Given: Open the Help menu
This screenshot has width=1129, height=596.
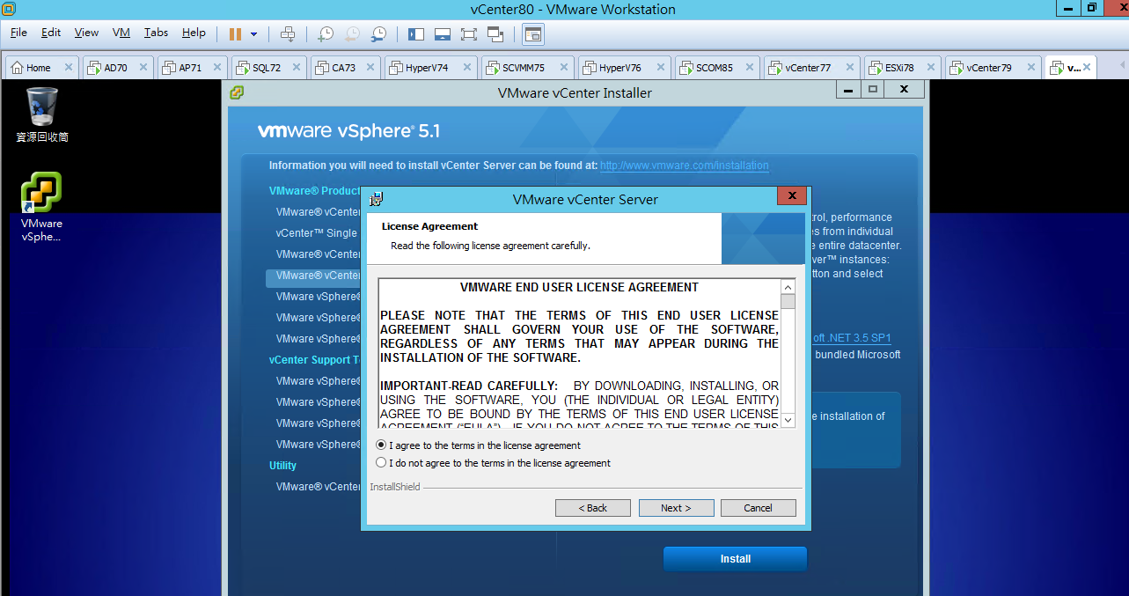Looking at the screenshot, I should click(194, 33).
